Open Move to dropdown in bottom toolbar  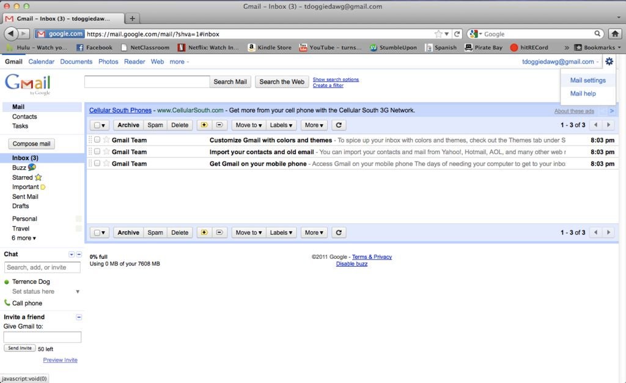point(248,232)
